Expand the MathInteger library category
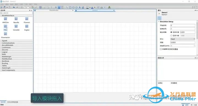This screenshot has width=198, height=106. pos(1,57)
